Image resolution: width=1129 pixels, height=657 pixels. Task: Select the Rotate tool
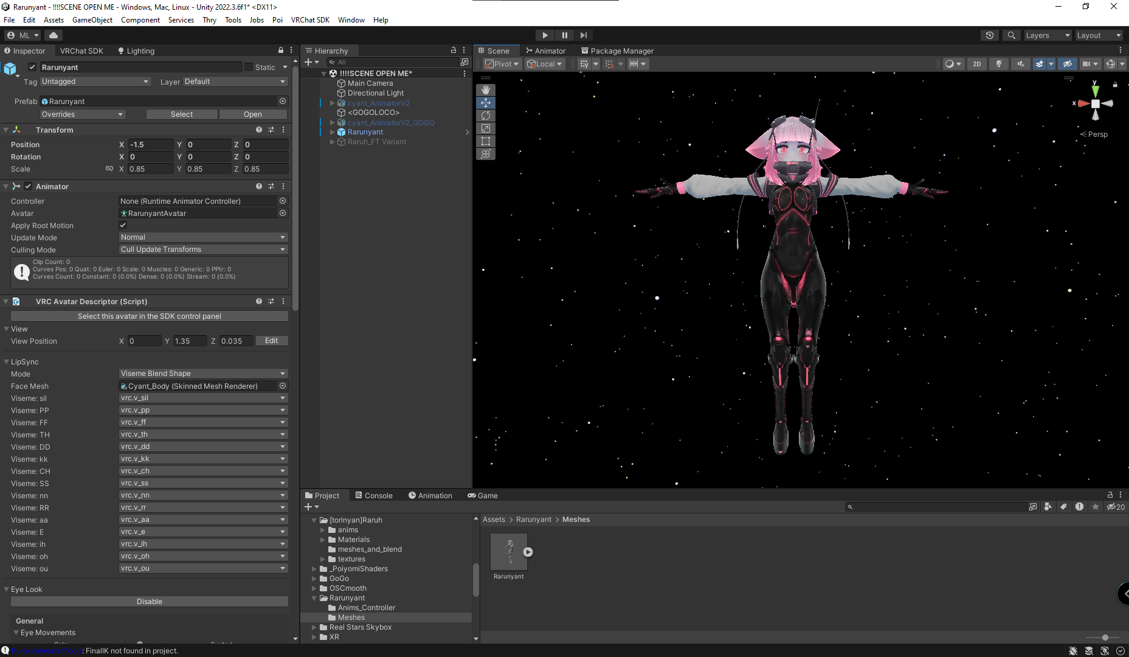point(485,116)
